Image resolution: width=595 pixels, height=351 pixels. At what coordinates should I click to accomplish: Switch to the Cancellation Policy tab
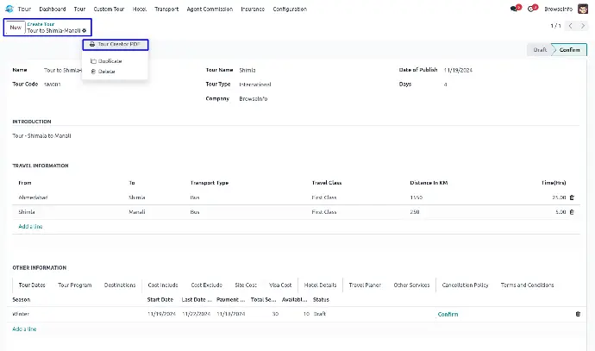[x=465, y=285]
